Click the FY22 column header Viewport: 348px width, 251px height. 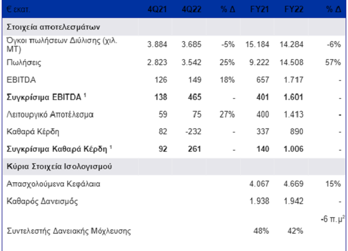(x=294, y=10)
